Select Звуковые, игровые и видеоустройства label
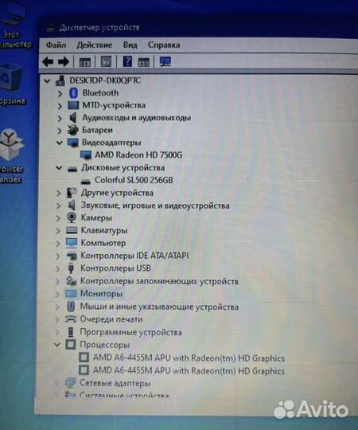The height and width of the screenshot is (430, 358). tap(155, 205)
